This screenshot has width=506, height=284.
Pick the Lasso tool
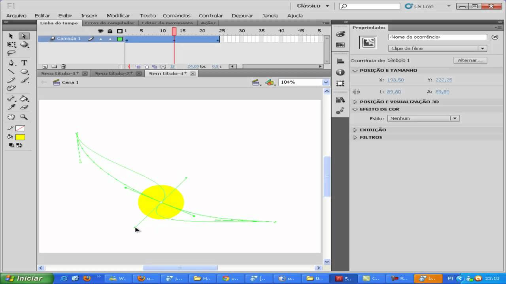coord(11,53)
